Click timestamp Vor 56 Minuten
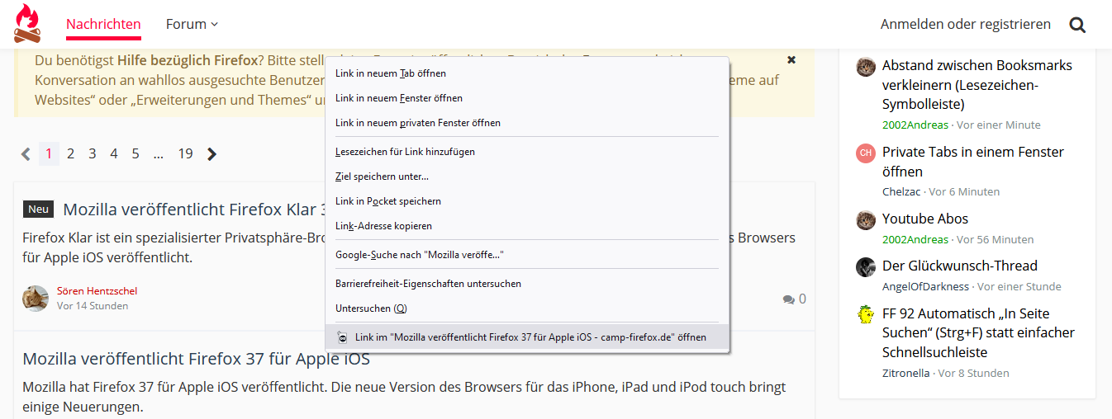 pos(996,239)
